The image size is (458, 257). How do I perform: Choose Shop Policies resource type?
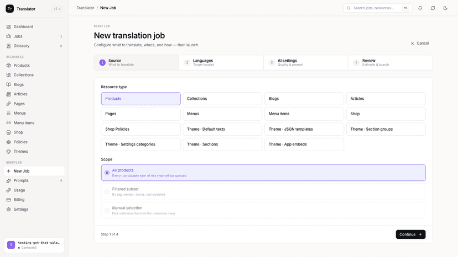tap(141, 129)
